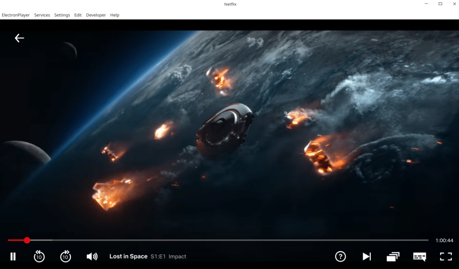Viewport: 459px width, 269px height.
Task: Open the Developer menu
Action: (x=96, y=15)
